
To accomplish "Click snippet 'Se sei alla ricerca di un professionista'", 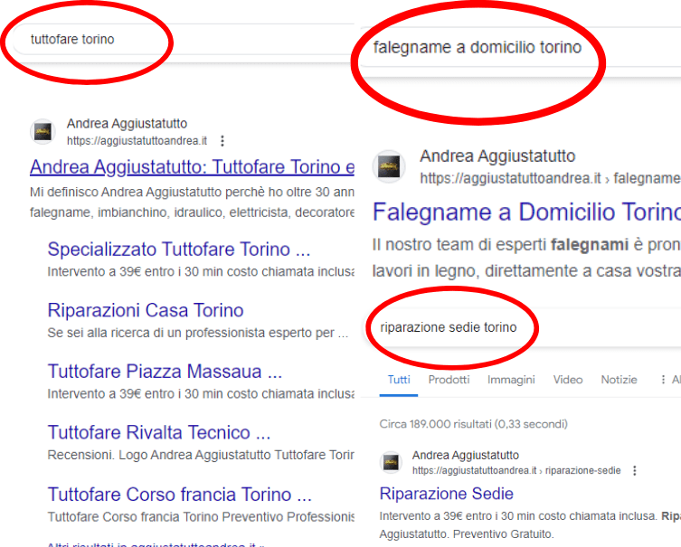I will (x=198, y=333).
